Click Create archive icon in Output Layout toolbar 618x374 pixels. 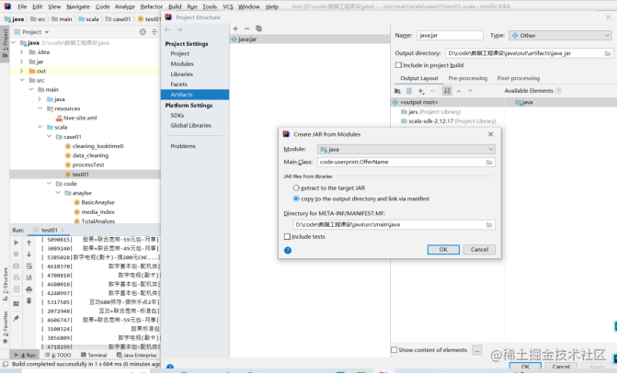pyautogui.click(x=409, y=91)
